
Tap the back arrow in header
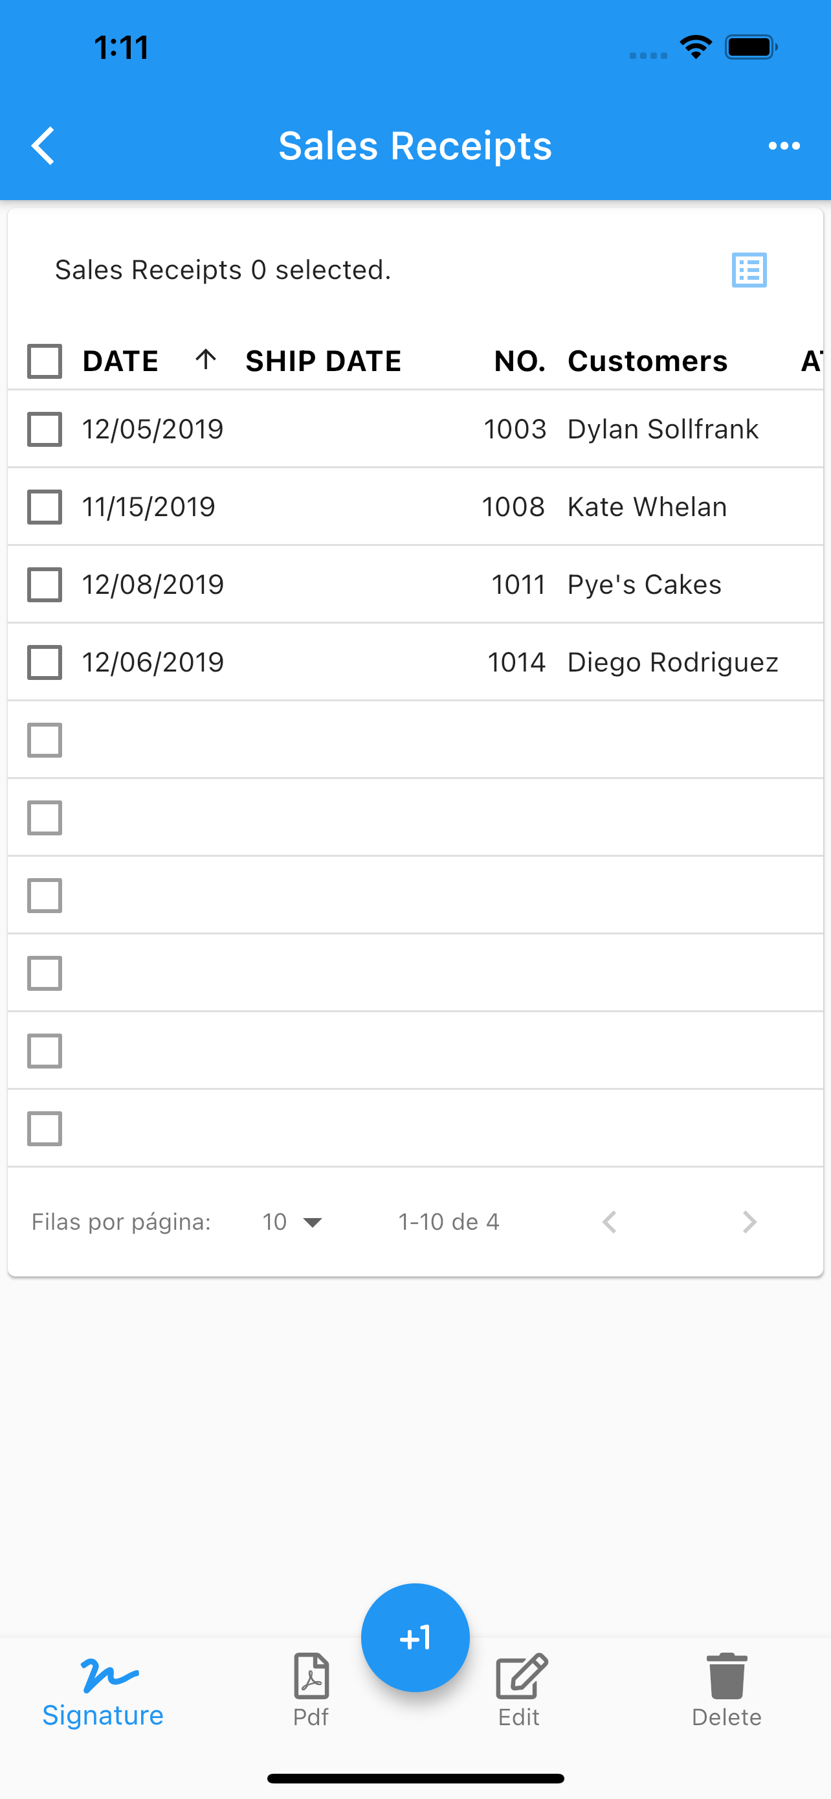43,146
